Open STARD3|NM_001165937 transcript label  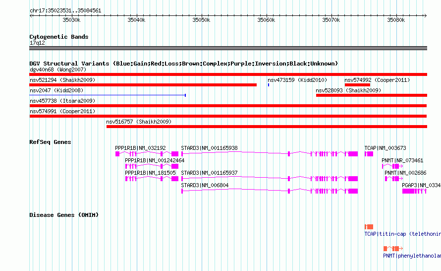(209, 173)
